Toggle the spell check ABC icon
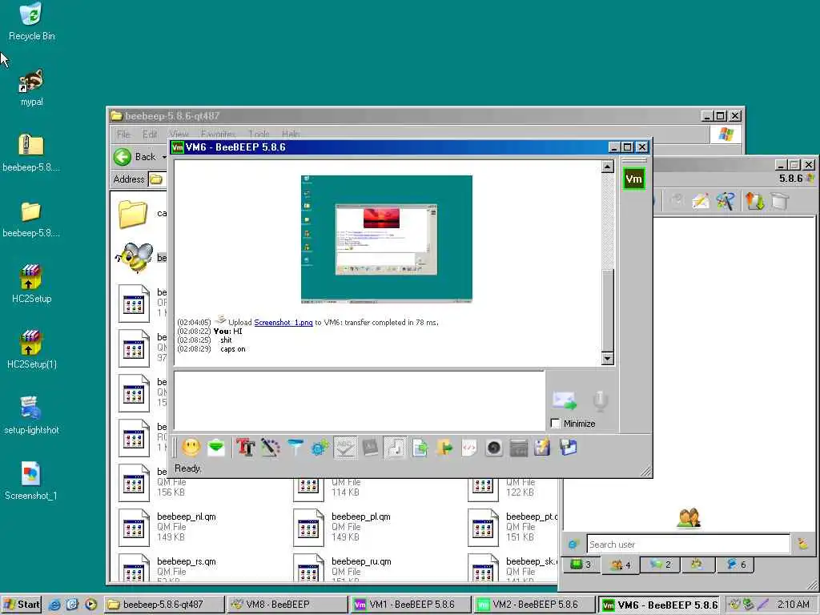 tap(345, 448)
